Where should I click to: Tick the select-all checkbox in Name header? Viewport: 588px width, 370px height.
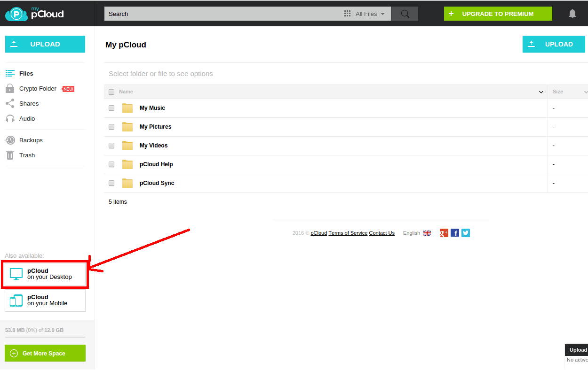click(111, 92)
